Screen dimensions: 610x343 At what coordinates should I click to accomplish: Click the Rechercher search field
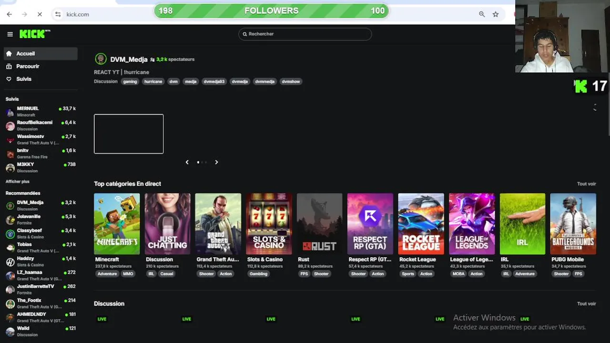[x=305, y=34]
